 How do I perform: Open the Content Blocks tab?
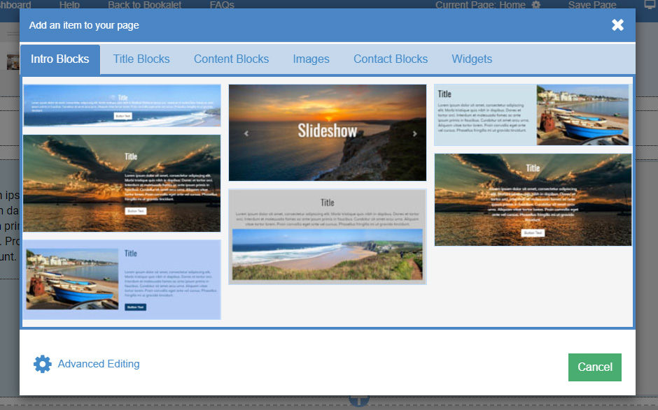(x=231, y=59)
